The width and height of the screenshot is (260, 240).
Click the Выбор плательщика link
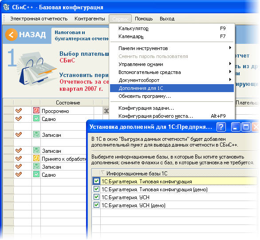tap(84, 54)
